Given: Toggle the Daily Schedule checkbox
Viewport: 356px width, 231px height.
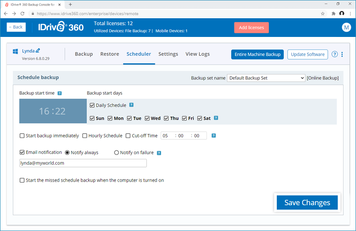Looking at the screenshot, I should click(92, 105).
